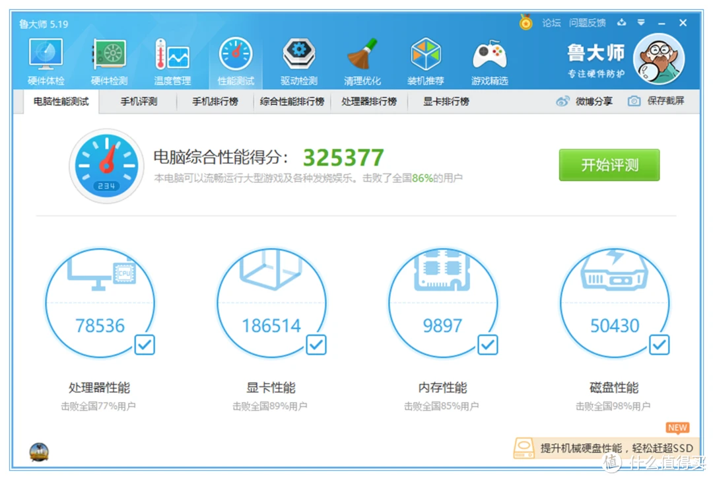Select the 性能测试 performance test icon

click(236, 61)
